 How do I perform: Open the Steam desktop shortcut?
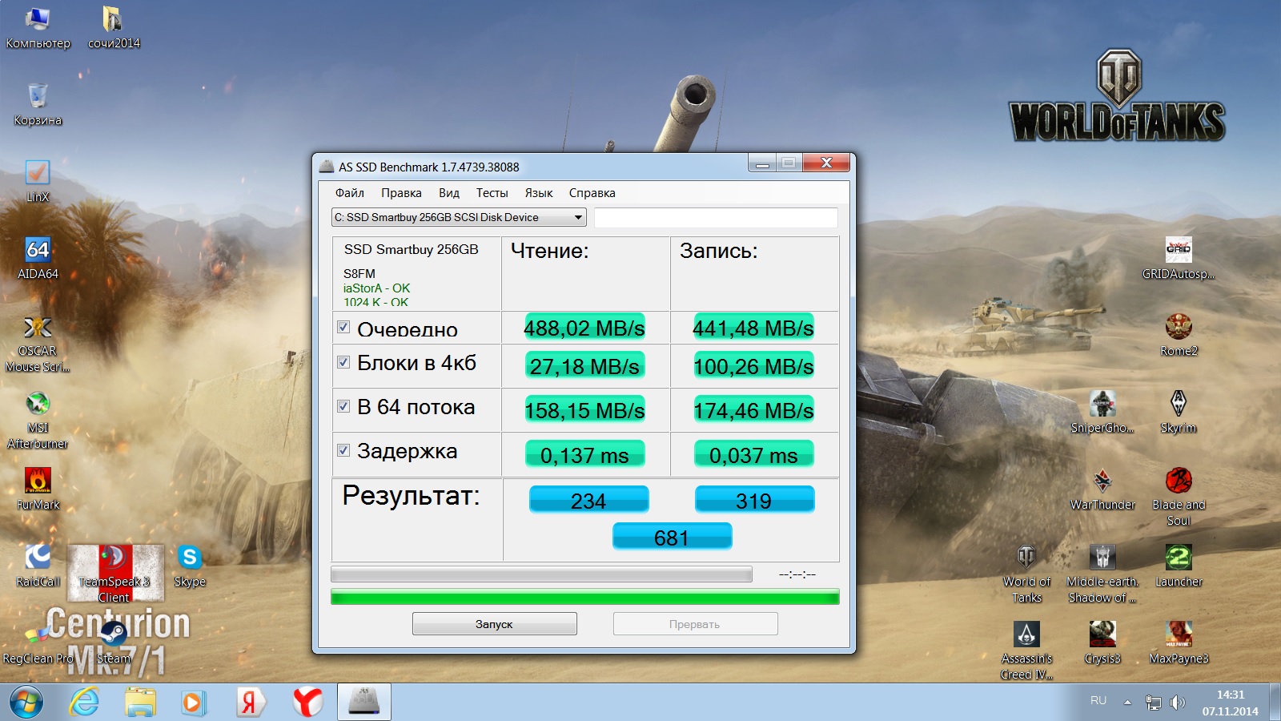click(114, 643)
